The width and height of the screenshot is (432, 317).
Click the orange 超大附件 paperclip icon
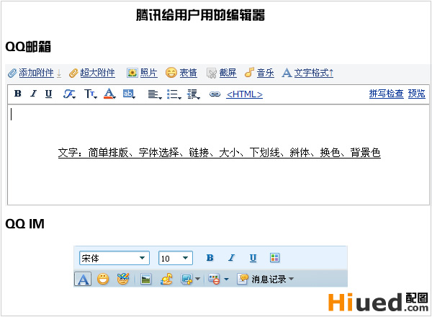[73, 73]
